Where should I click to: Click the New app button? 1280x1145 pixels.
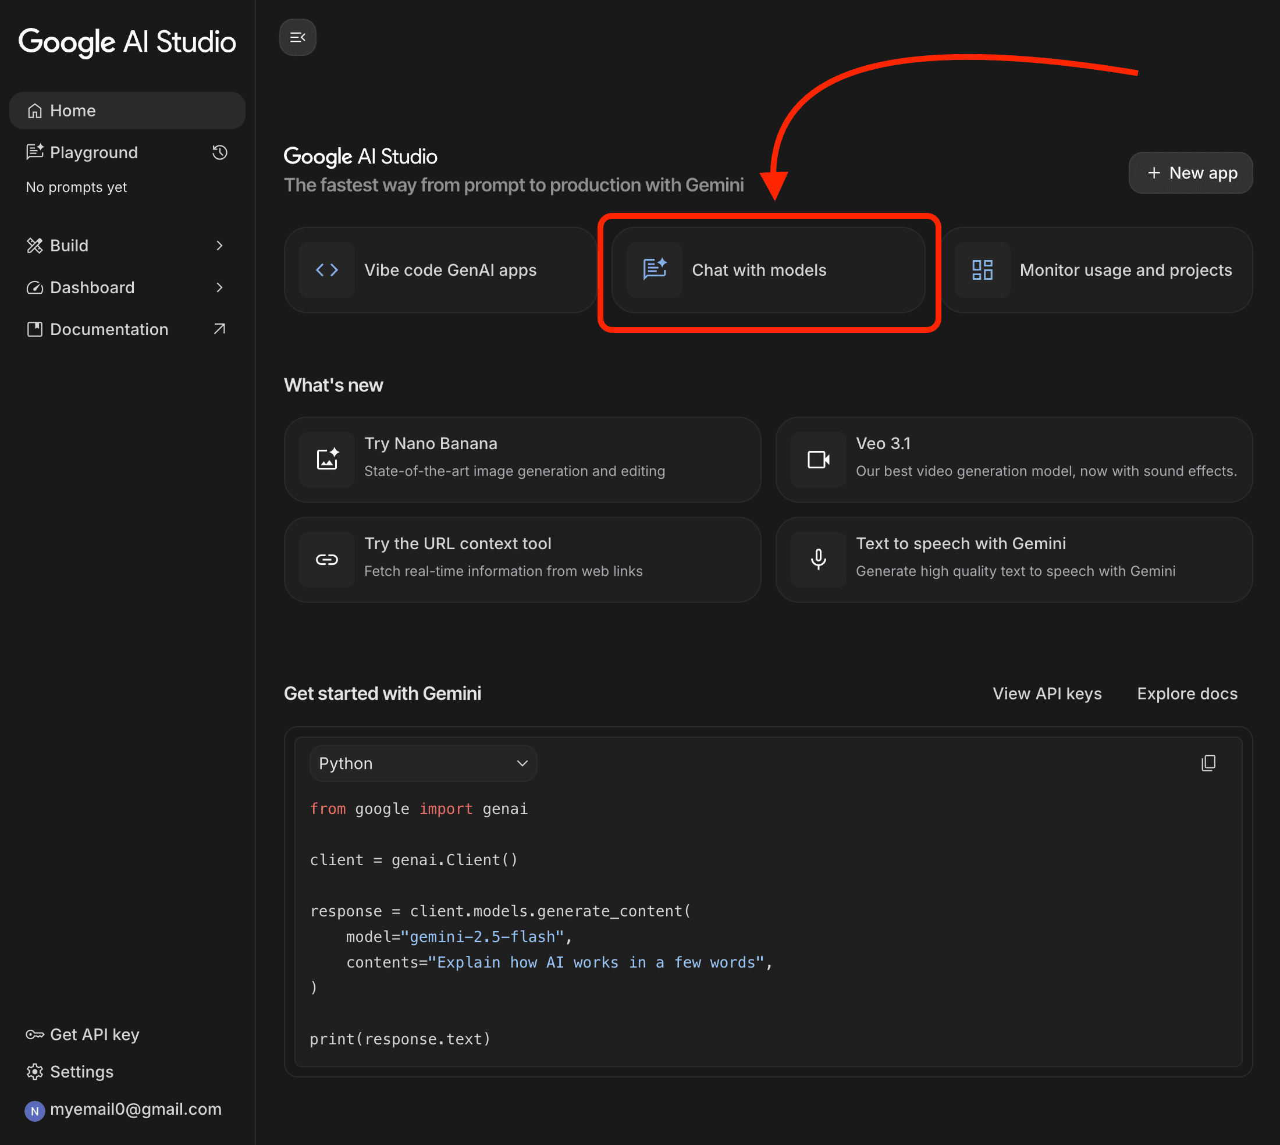(x=1190, y=173)
